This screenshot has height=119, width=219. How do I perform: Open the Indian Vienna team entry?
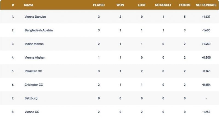(34, 44)
